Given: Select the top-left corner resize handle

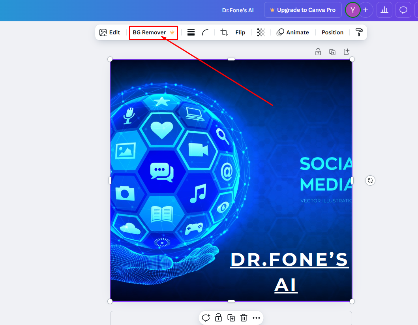Looking at the screenshot, I should tap(110, 59).
